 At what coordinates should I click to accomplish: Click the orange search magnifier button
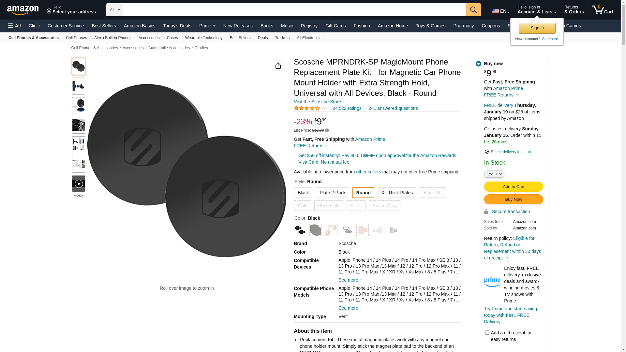click(473, 10)
